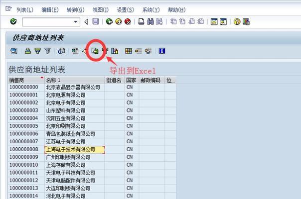Click the Create Shortcut icon
The width and height of the screenshot is (301, 199).
223,22
